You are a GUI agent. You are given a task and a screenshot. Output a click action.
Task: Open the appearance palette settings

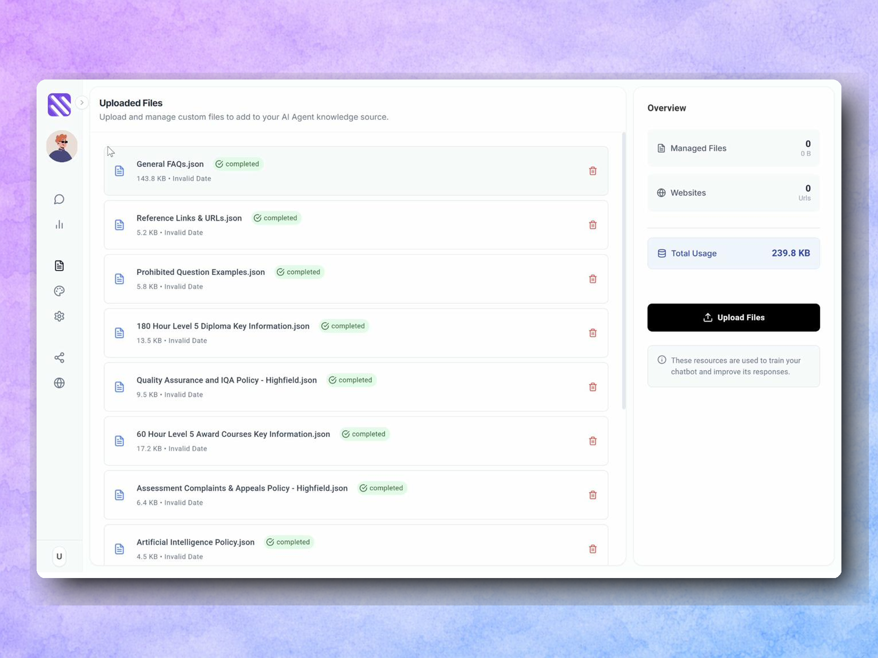(x=59, y=291)
